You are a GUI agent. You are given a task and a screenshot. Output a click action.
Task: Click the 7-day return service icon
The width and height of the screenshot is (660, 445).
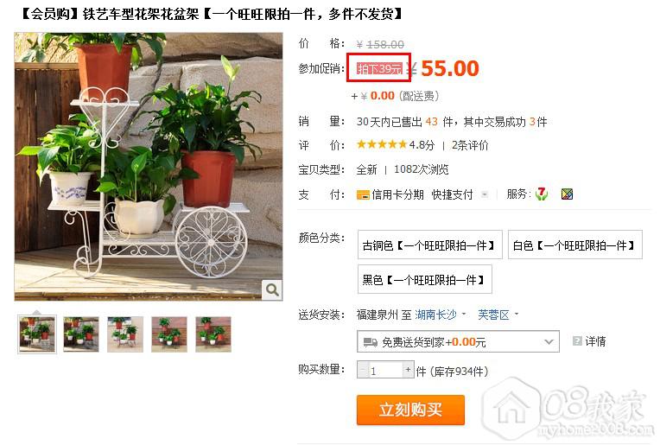(542, 194)
